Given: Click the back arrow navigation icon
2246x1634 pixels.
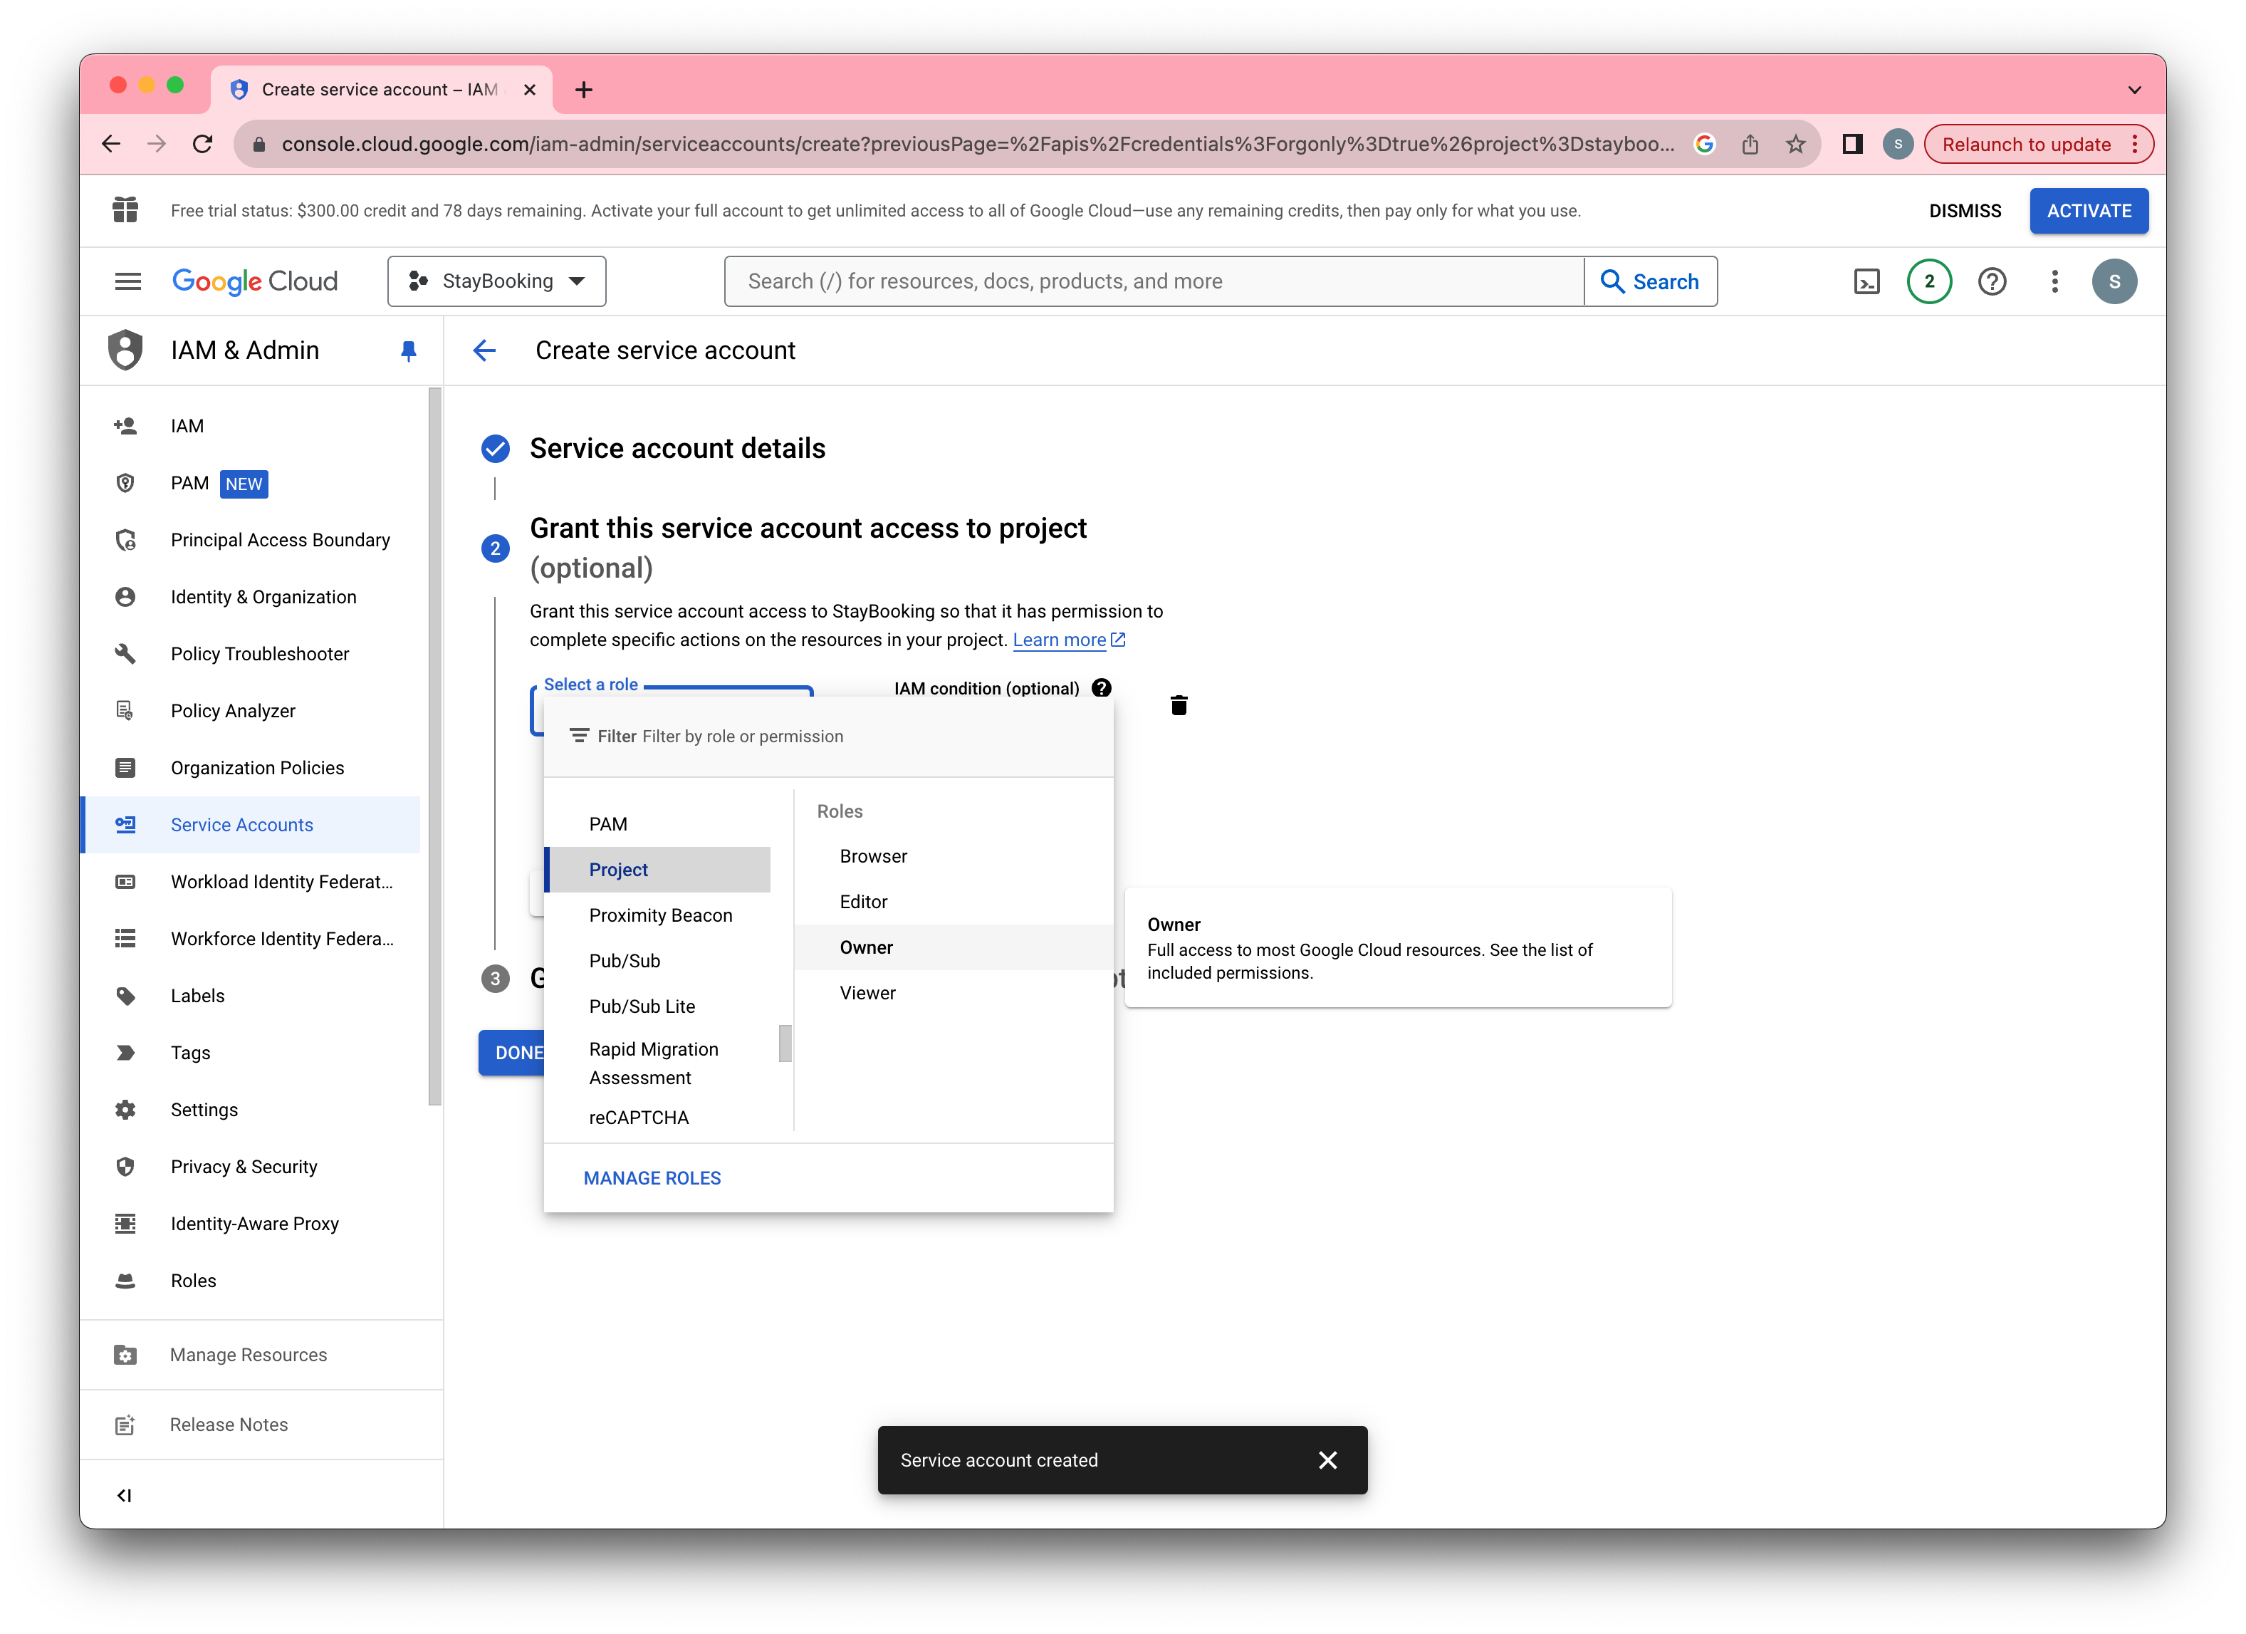Looking at the screenshot, I should (x=486, y=350).
